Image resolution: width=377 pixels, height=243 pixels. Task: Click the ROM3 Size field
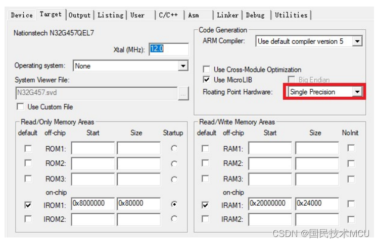(x=139, y=179)
